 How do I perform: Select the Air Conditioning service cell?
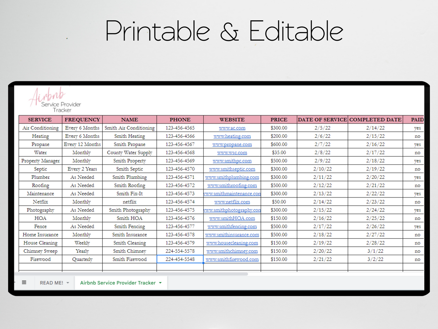pos(40,128)
